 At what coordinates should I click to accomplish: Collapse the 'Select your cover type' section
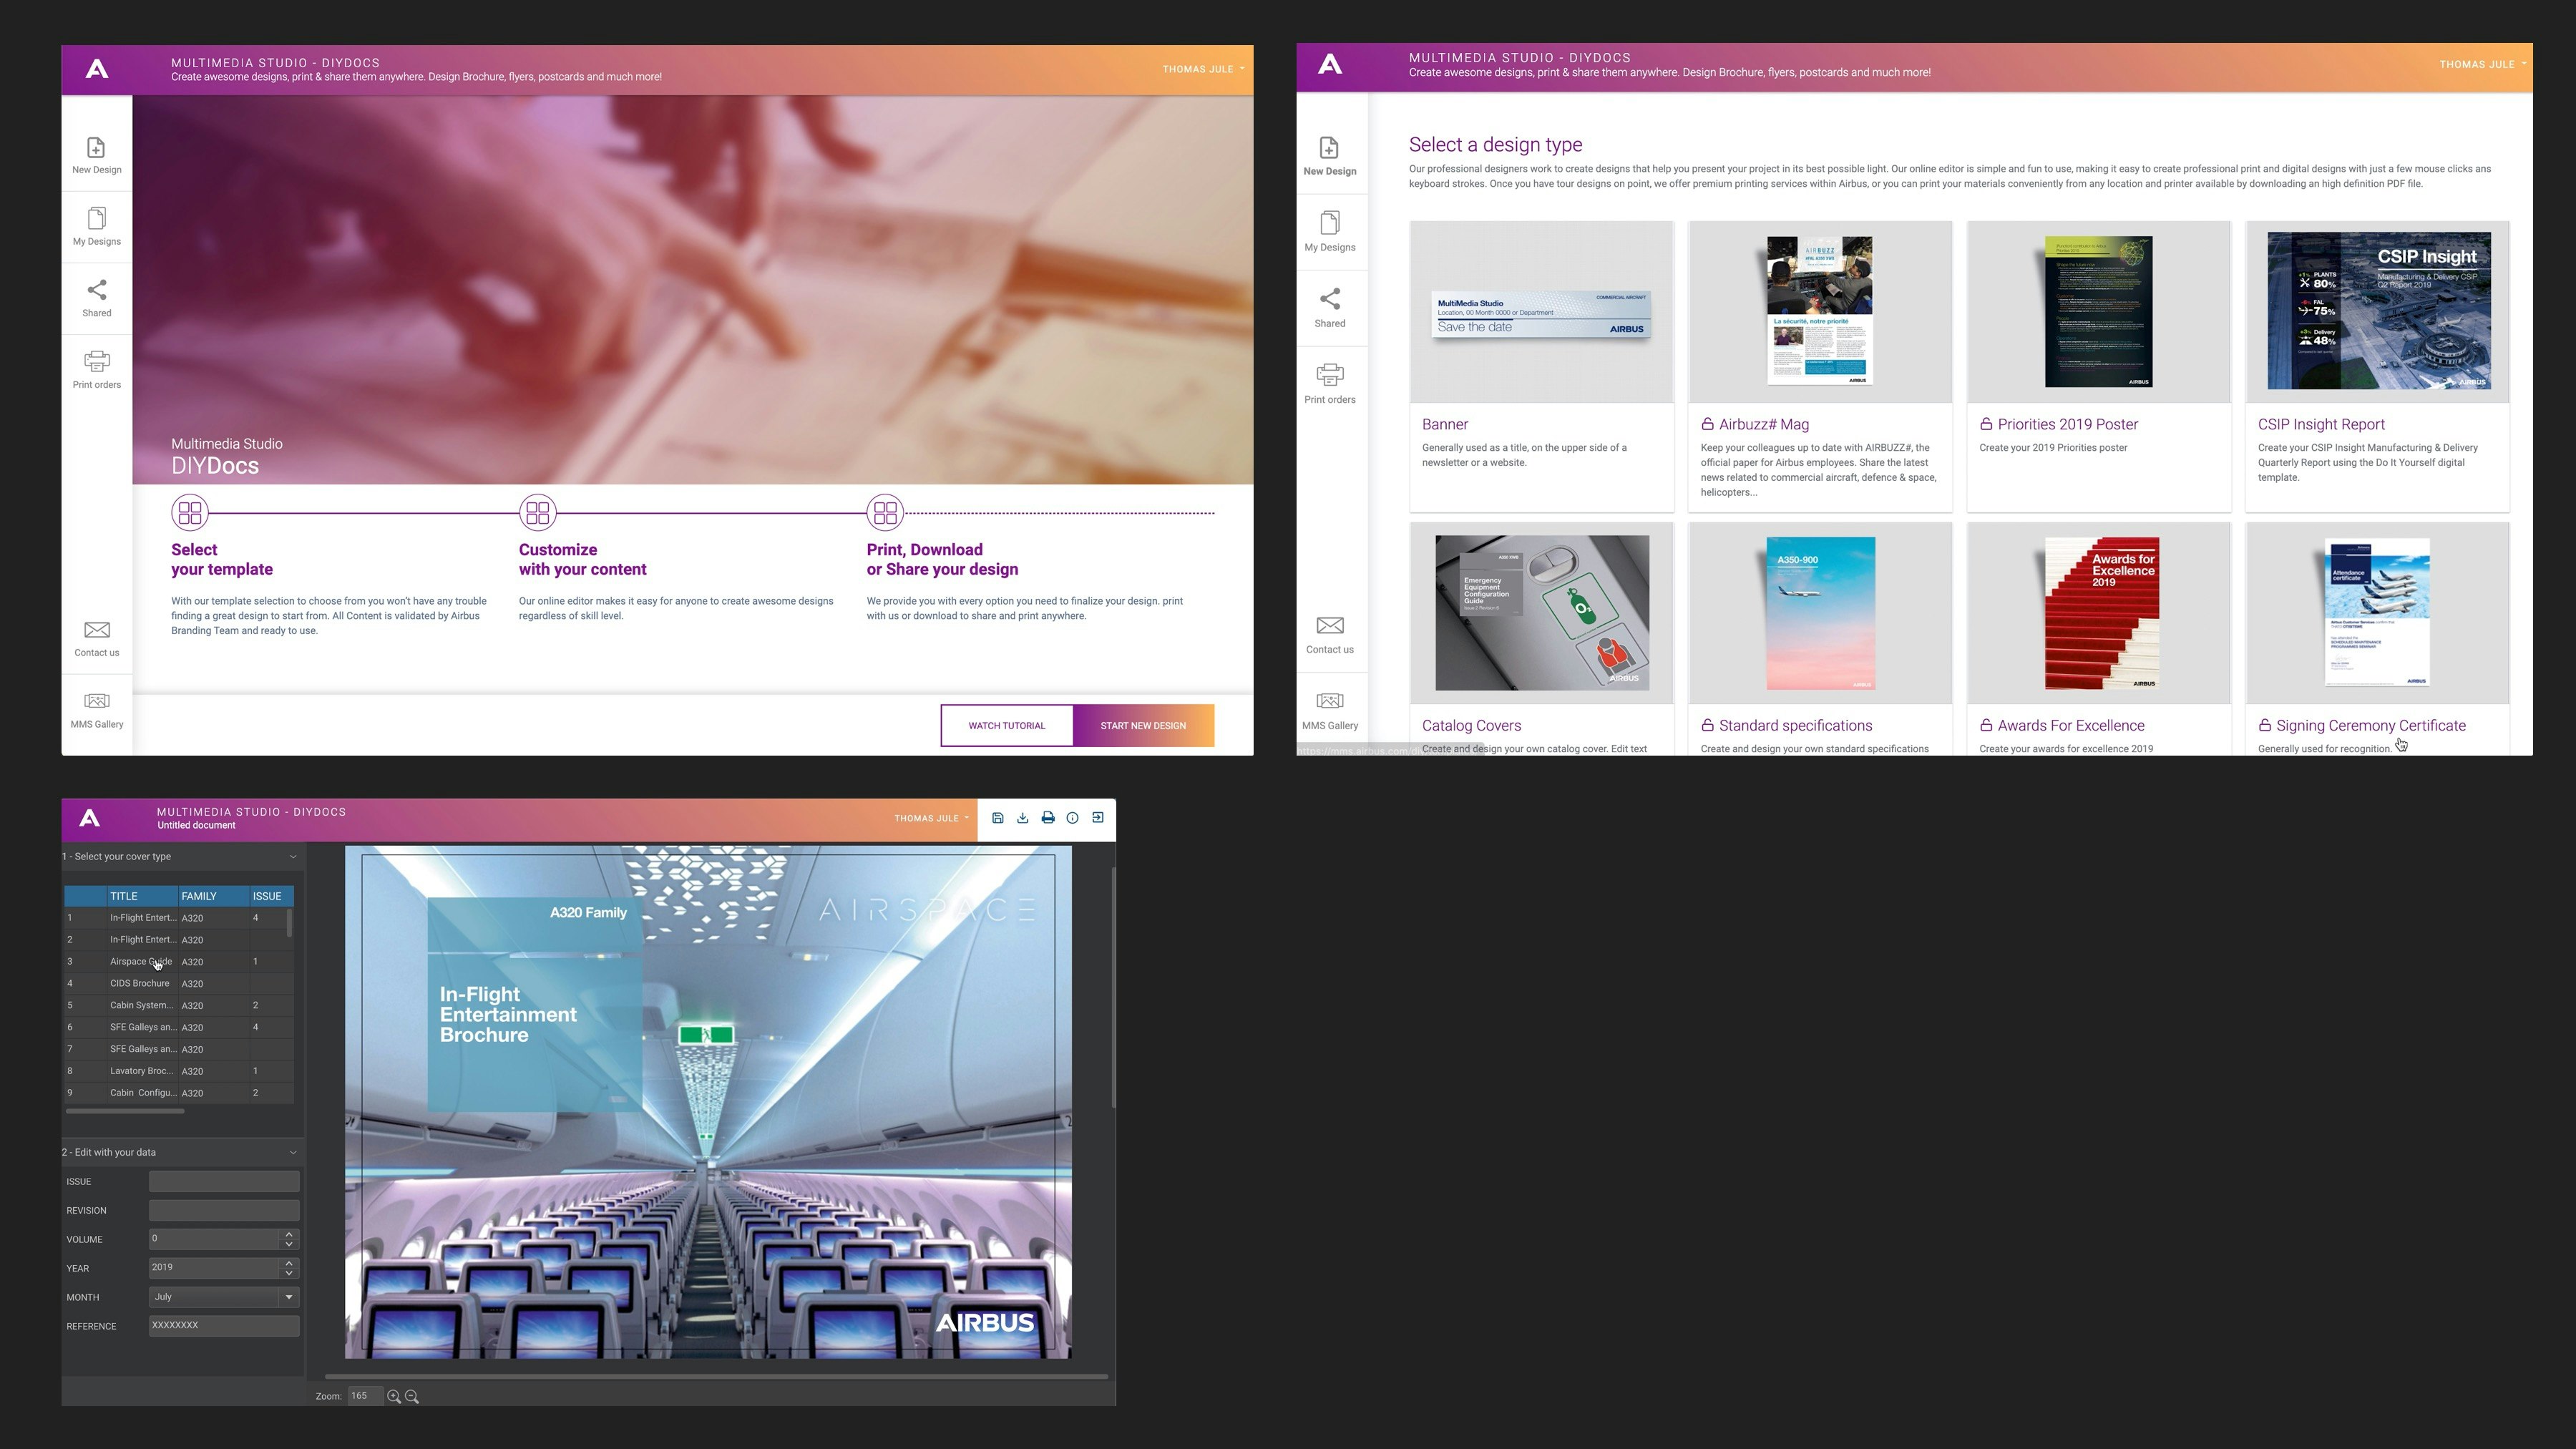tap(293, 857)
